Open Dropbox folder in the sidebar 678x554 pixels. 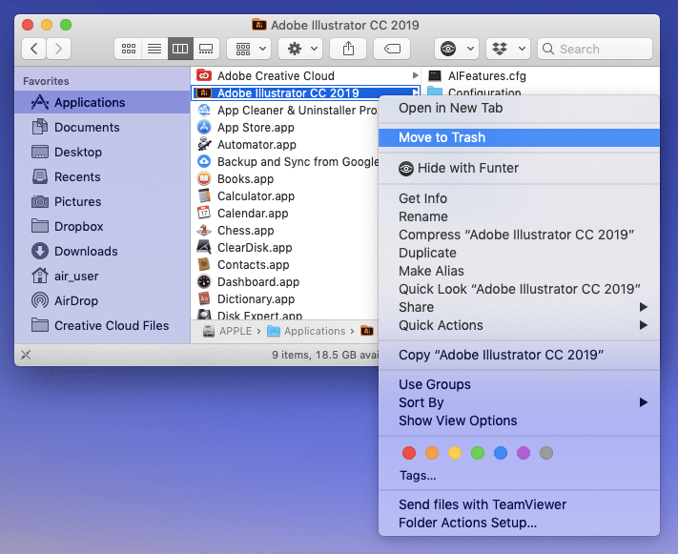pos(102,226)
